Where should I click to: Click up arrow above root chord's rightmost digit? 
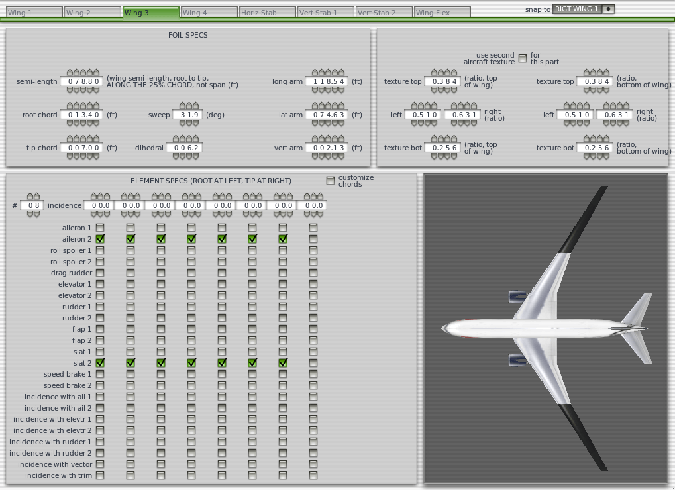[97, 105]
